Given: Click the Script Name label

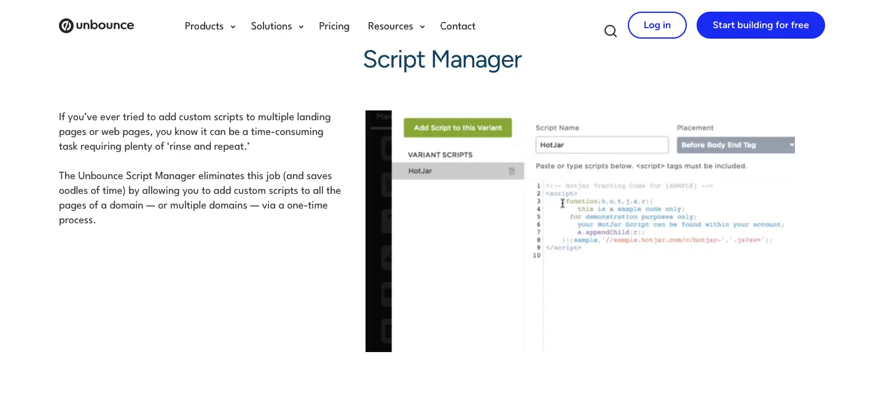Looking at the screenshot, I should click(x=557, y=128).
